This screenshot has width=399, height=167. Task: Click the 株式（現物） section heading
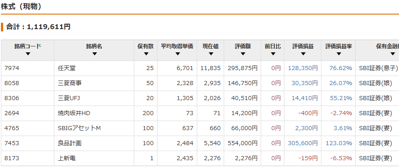pos(21,7)
